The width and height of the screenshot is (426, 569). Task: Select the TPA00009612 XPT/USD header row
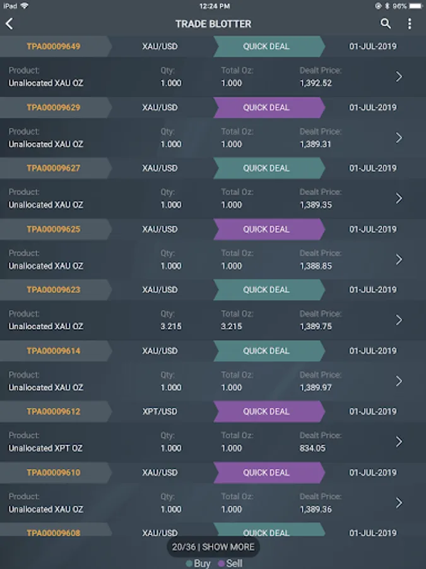tap(160, 412)
